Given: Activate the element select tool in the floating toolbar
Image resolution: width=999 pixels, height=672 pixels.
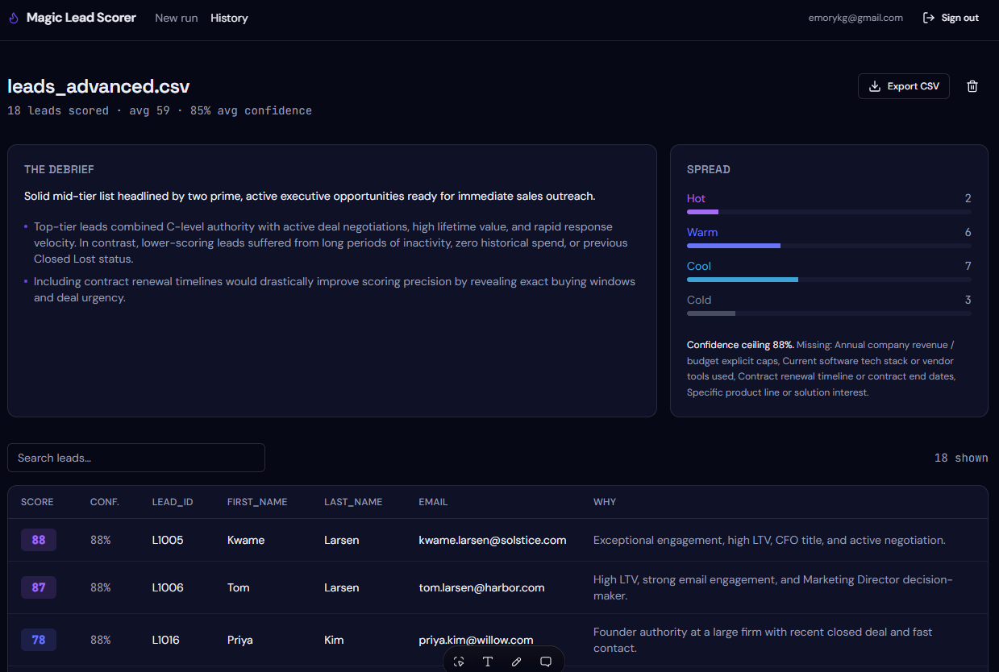Looking at the screenshot, I should 459,662.
